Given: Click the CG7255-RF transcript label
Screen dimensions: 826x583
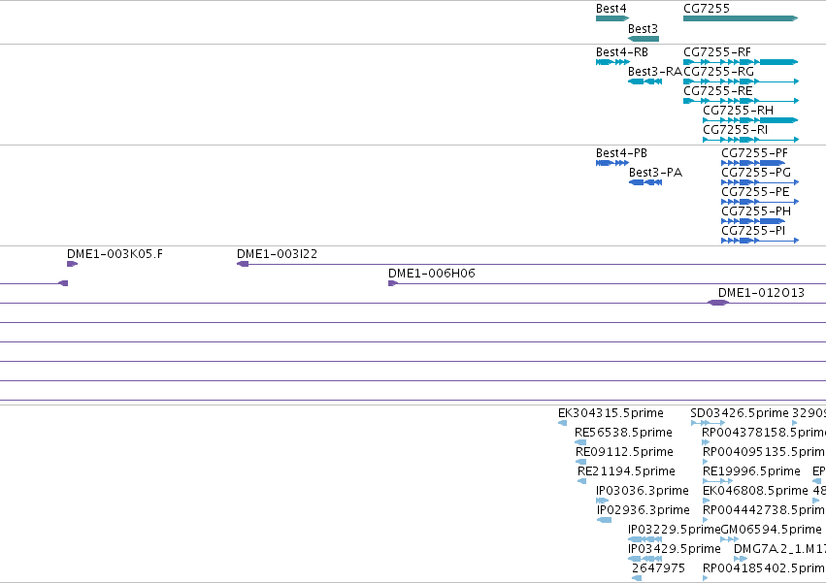Looking at the screenshot, I should [x=717, y=52].
